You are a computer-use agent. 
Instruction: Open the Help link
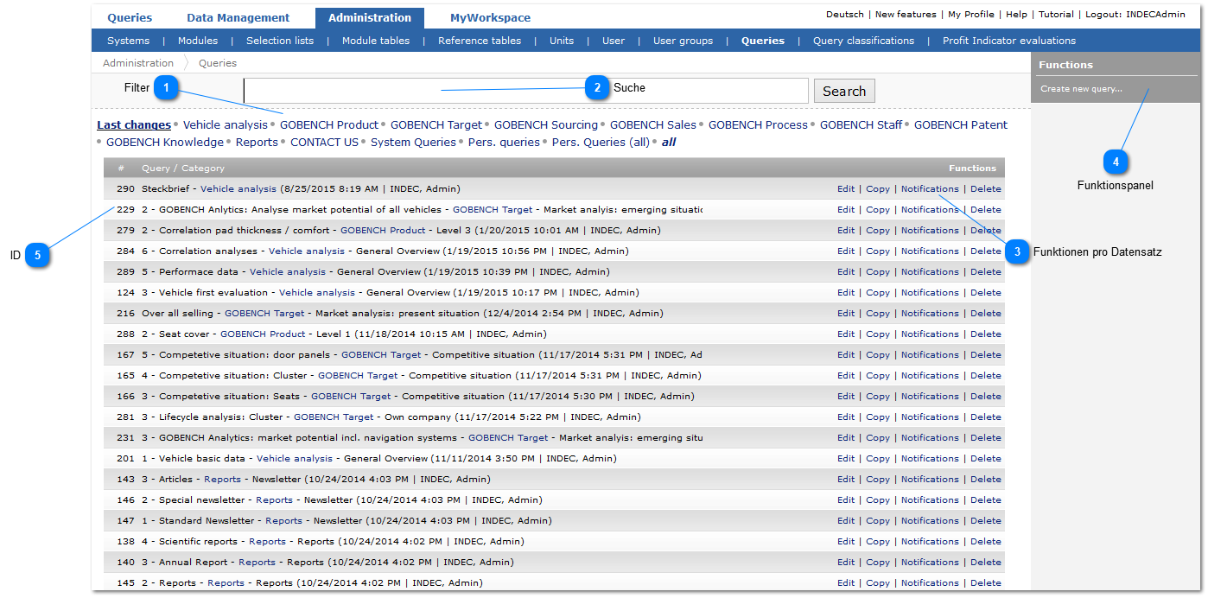click(x=1016, y=15)
